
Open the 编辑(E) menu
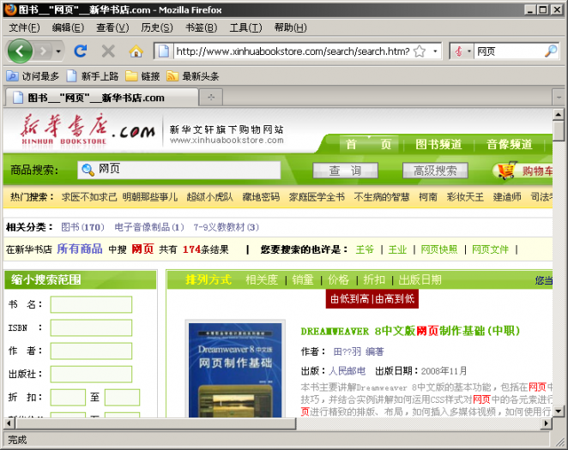68,27
